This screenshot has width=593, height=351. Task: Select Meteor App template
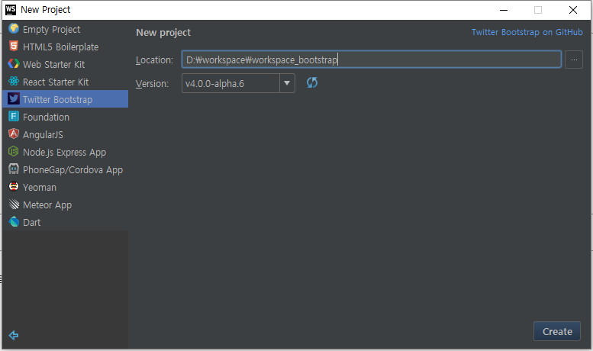[65, 204]
